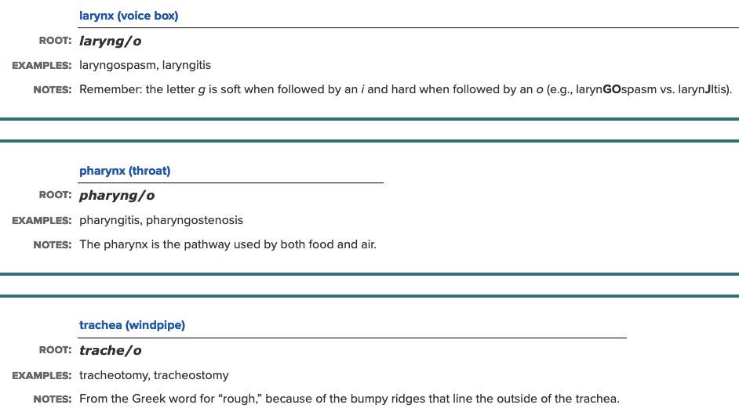Viewport: 739px width, 412px height.
Task: Click the larynx (voice box) heading
Action: pyautogui.click(x=129, y=16)
